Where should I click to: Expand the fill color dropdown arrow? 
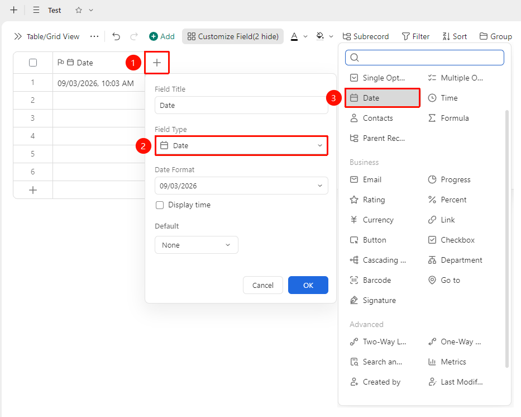(331, 36)
